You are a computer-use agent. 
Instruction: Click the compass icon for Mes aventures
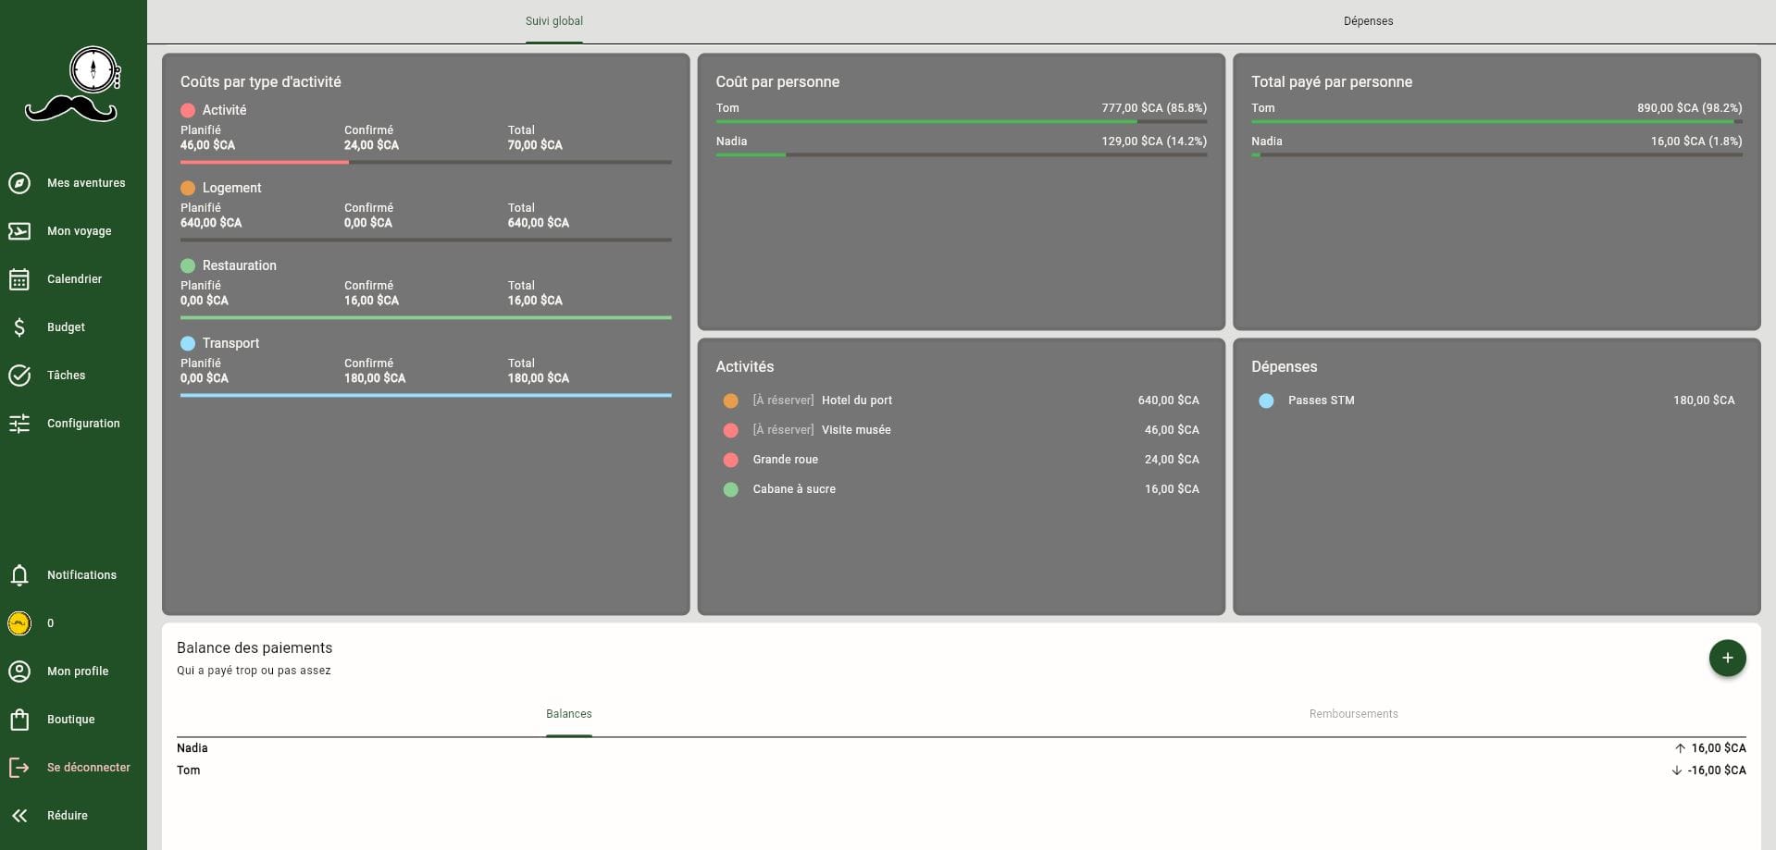coord(19,183)
